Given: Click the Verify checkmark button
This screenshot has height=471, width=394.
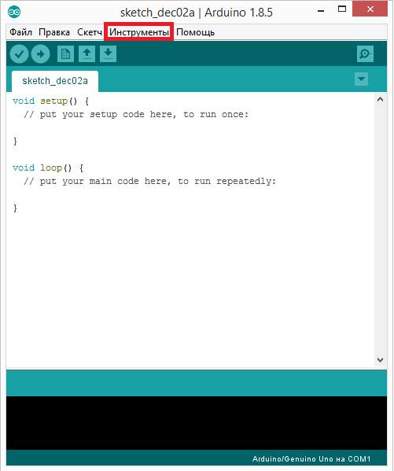Looking at the screenshot, I should coord(19,54).
